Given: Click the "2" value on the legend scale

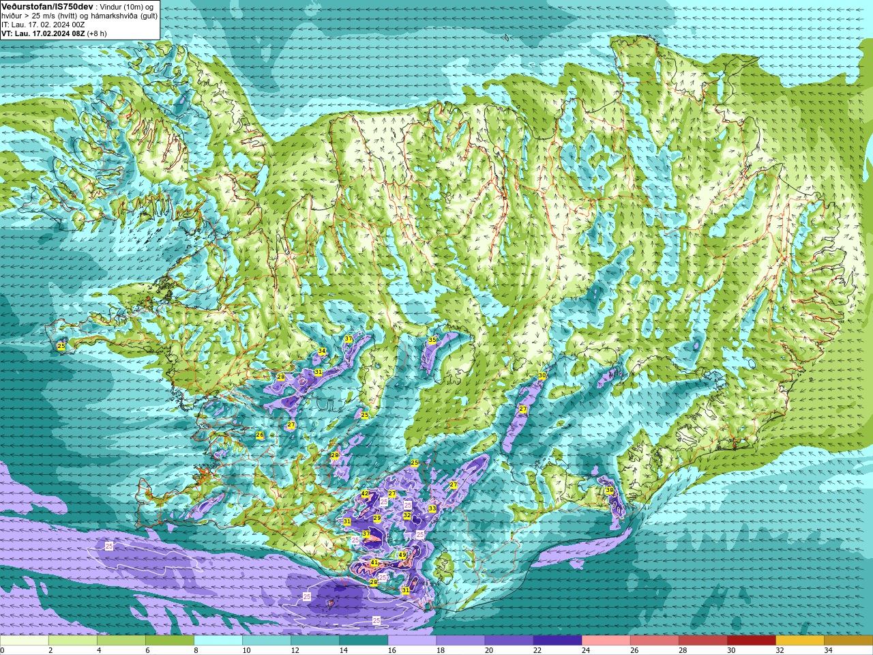Looking at the screenshot, I should (50, 650).
